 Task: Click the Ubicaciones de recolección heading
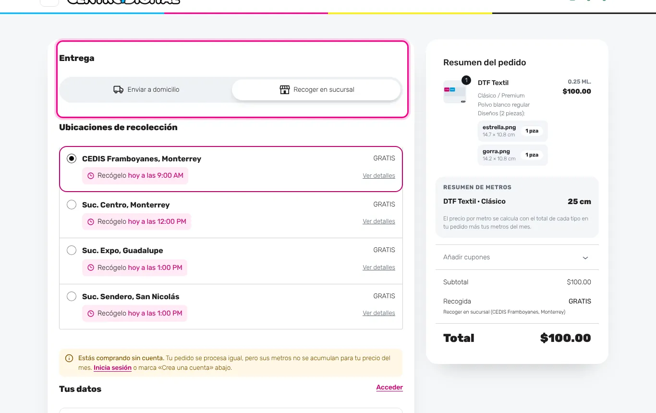point(118,127)
